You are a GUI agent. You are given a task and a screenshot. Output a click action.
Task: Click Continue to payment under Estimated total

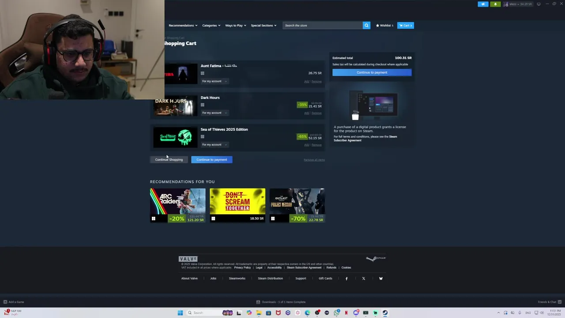coord(372,72)
